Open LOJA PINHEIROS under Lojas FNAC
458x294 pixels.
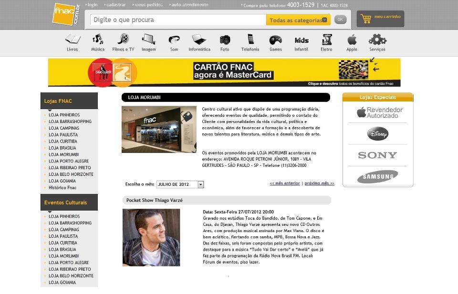click(x=64, y=115)
